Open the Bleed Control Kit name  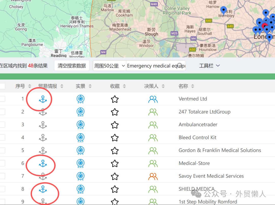[198, 138]
